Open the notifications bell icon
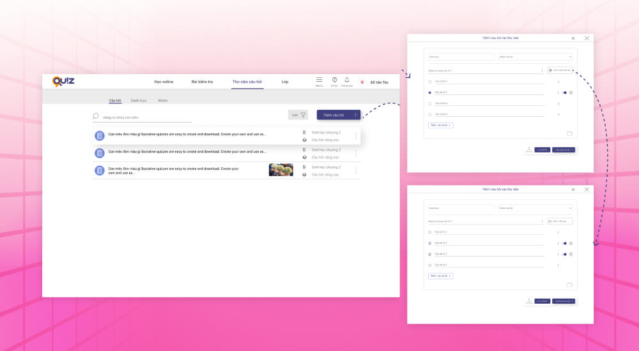Image resolution: width=639 pixels, height=351 pixels. 346,80
